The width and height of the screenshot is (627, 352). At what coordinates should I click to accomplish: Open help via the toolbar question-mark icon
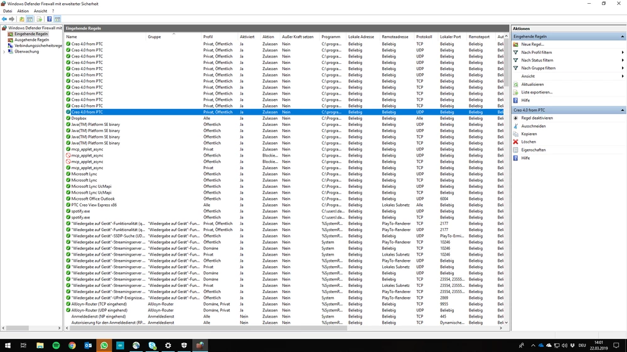pos(49,19)
